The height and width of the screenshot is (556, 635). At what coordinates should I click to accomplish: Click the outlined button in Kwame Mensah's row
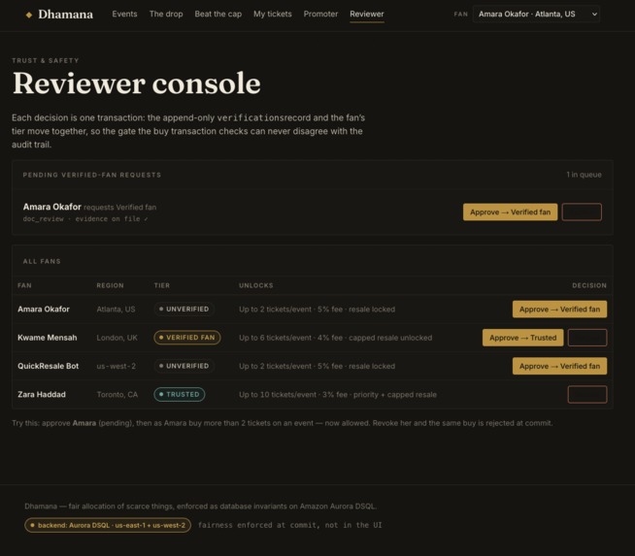click(587, 338)
